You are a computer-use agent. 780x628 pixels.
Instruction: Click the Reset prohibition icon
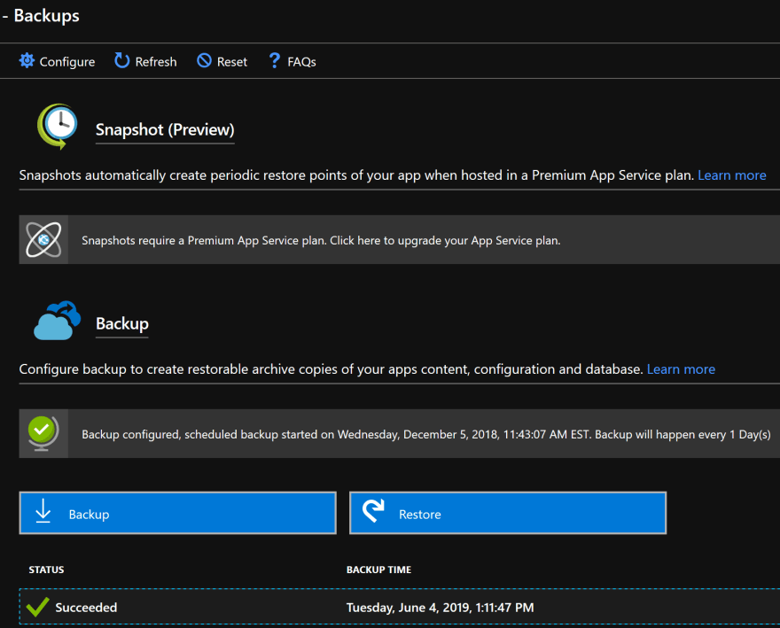204,60
